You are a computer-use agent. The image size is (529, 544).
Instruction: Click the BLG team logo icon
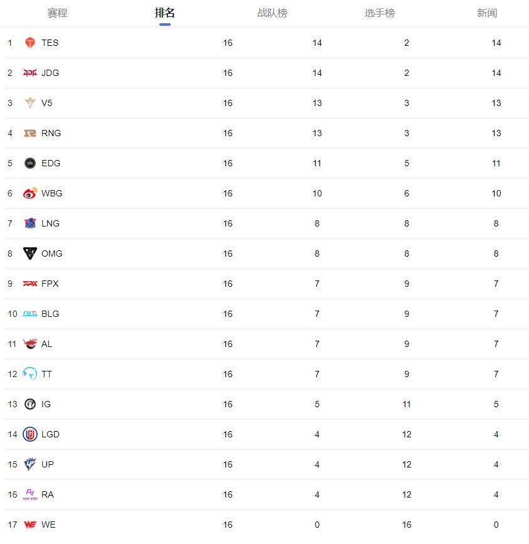click(x=30, y=314)
